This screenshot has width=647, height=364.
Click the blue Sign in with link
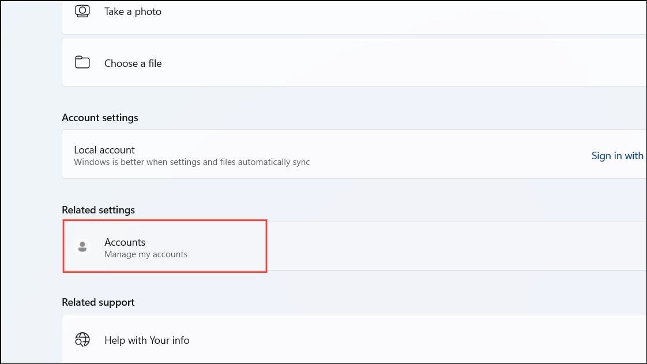(x=618, y=156)
